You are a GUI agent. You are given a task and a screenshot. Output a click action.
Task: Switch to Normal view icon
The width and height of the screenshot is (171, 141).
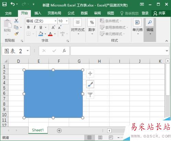(x=89, y=138)
